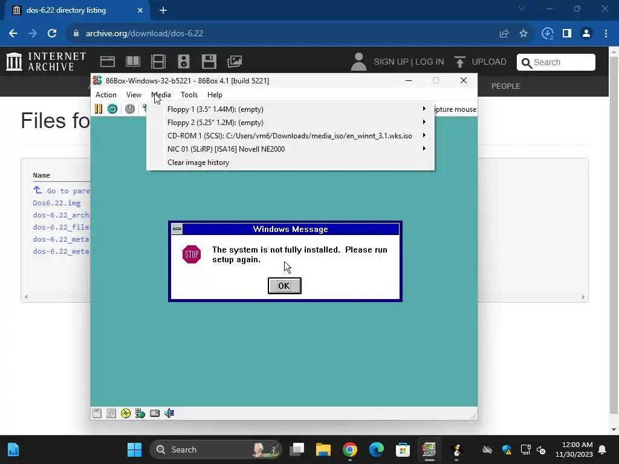Open the Dos6.22.img file link

click(x=56, y=203)
